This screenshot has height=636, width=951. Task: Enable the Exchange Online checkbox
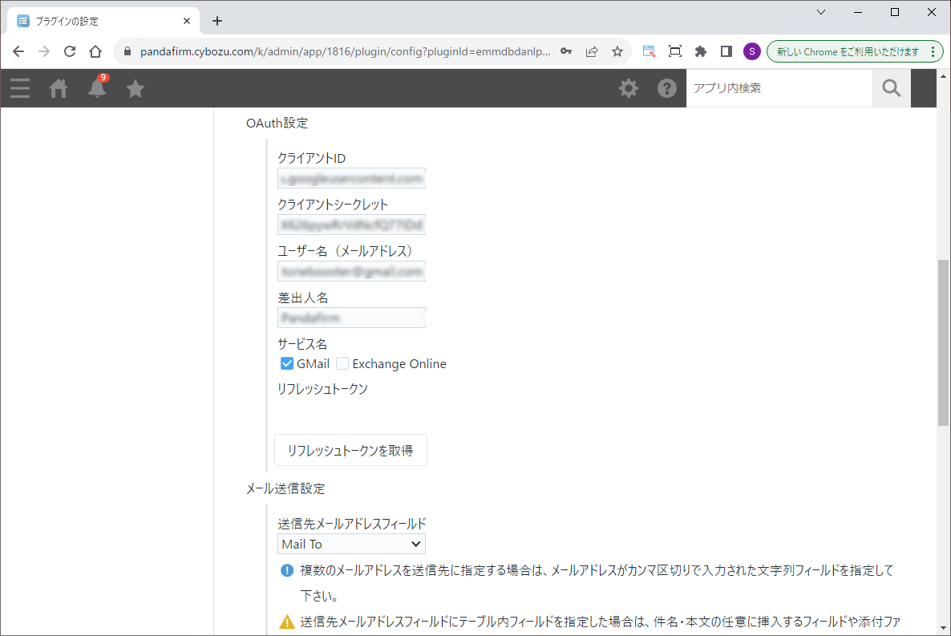tap(342, 364)
